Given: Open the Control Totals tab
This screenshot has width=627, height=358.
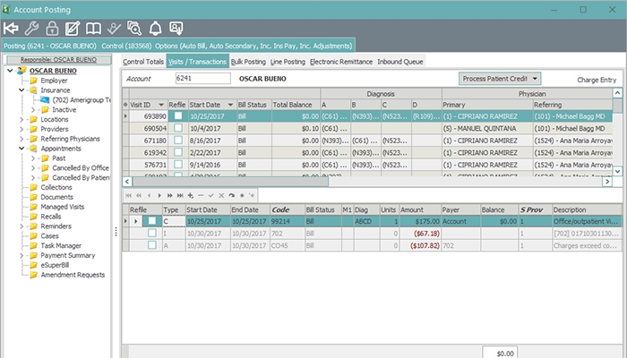Looking at the screenshot, I should 143,61.
